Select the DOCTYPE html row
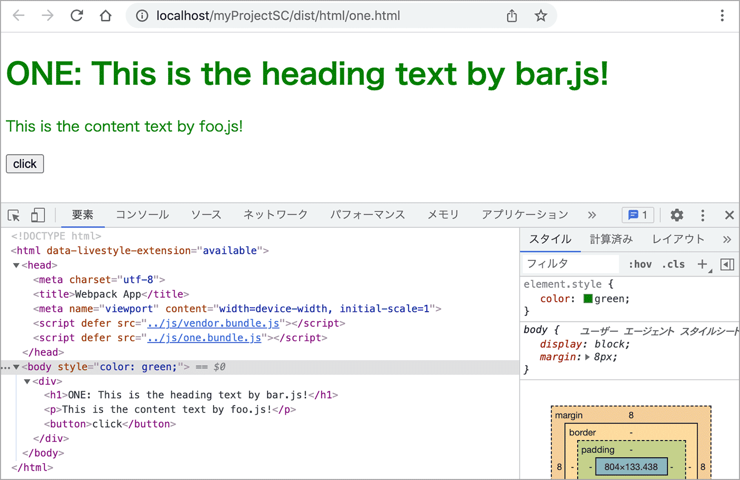The width and height of the screenshot is (740, 480). pos(56,236)
